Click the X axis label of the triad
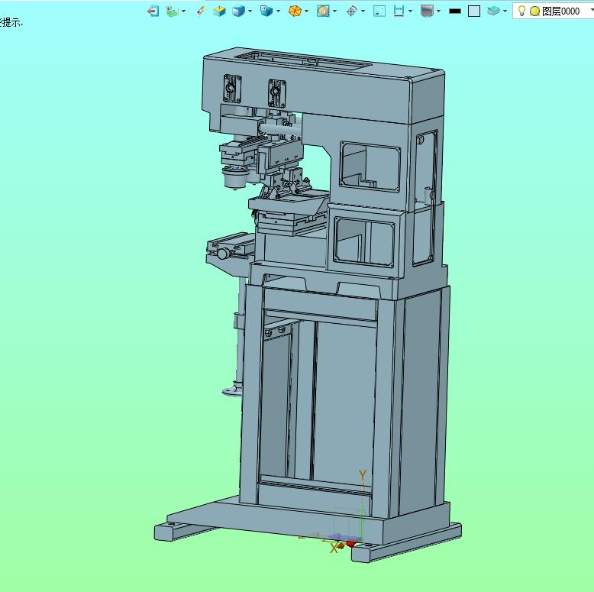Image resolution: width=594 pixels, height=592 pixels. (x=334, y=548)
